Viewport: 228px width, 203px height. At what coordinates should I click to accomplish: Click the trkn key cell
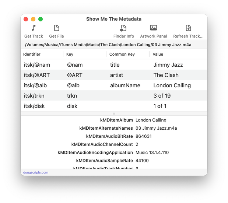point(72,96)
